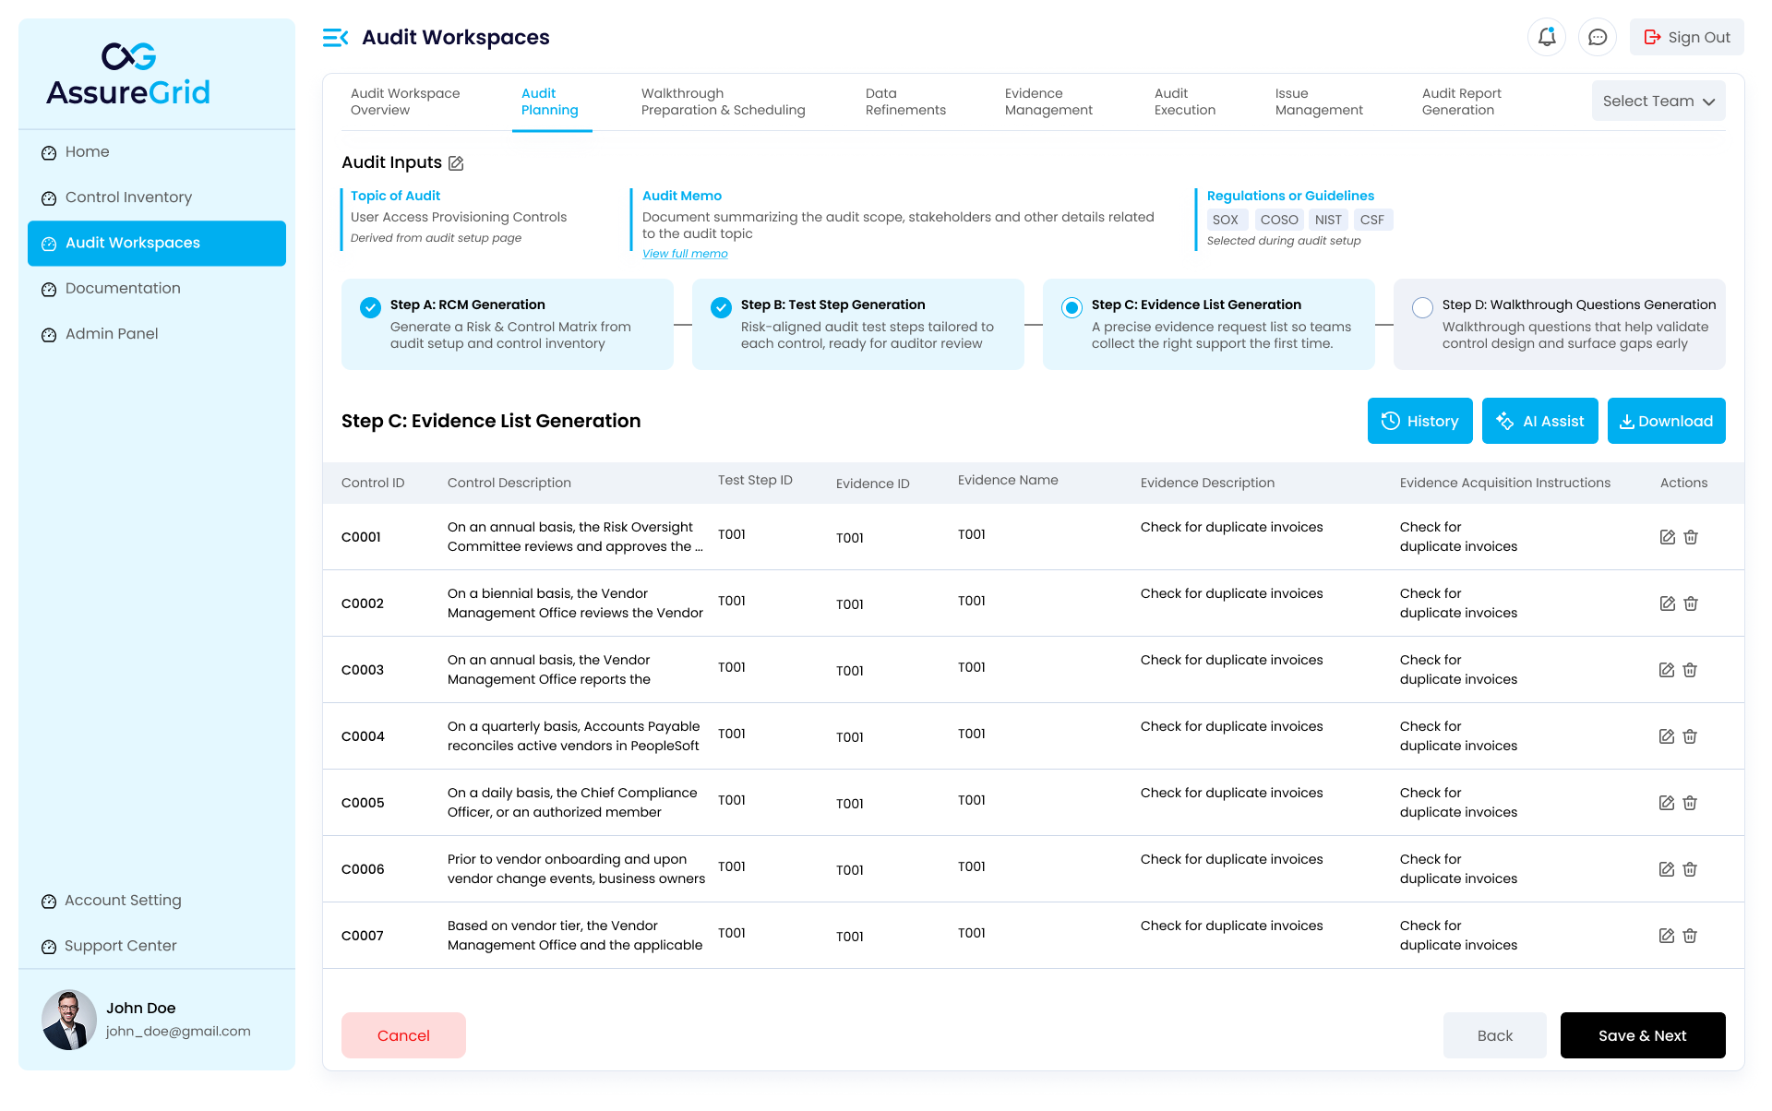Click John Doe's profile avatar
The image size is (1772, 1111).
69,1020
